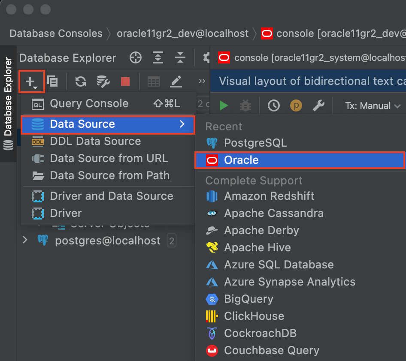
Task: Click oracle11gr2_dev@localhost breadcrumb
Action: click(x=182, y=33)
